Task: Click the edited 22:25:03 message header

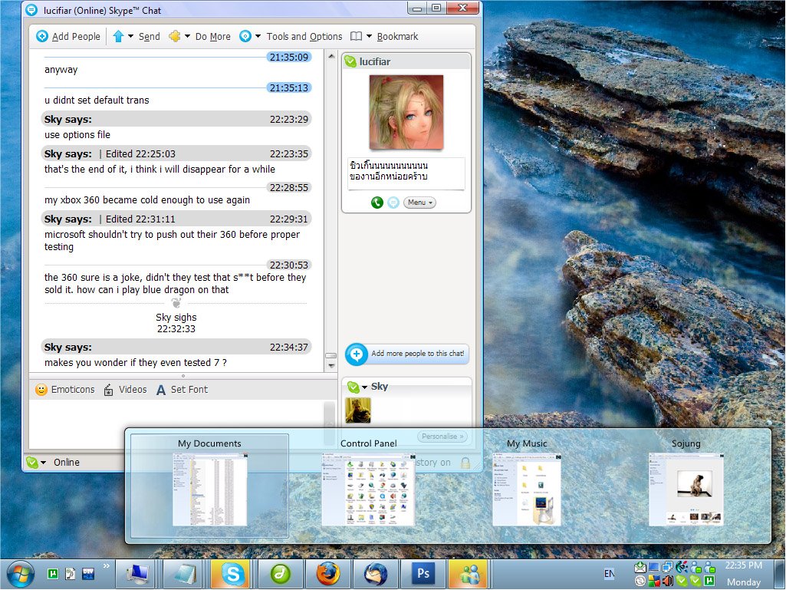Action: pos(176,153)
